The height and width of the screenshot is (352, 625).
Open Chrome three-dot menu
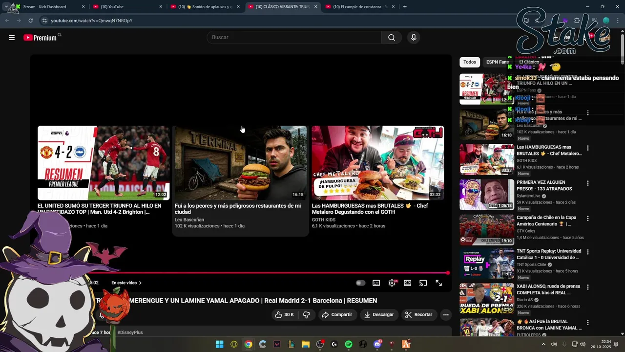[617, 21]
